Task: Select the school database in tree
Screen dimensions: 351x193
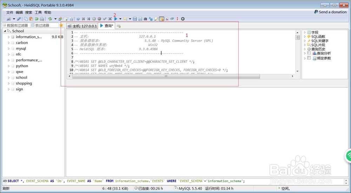Action: [21, 78]
